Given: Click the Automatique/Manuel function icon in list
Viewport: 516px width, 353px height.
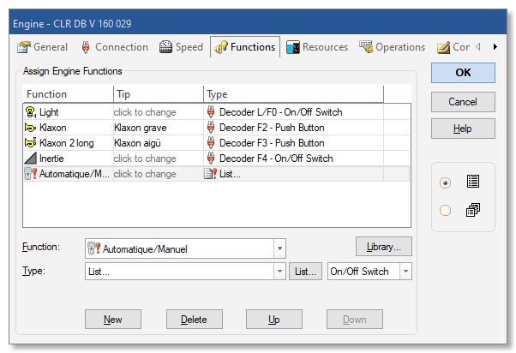Looking at the screenshot, I should pos(31,174).
